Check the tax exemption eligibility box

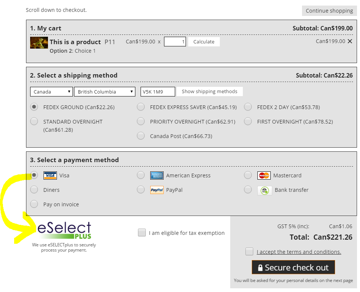[142, 233]
